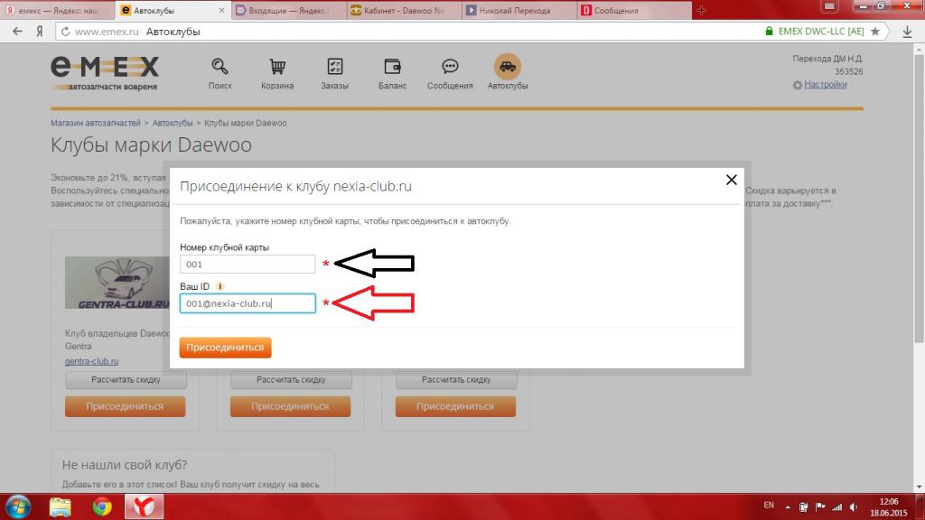
Task: Open the Заказы orders icon
Action: (334, 67)
